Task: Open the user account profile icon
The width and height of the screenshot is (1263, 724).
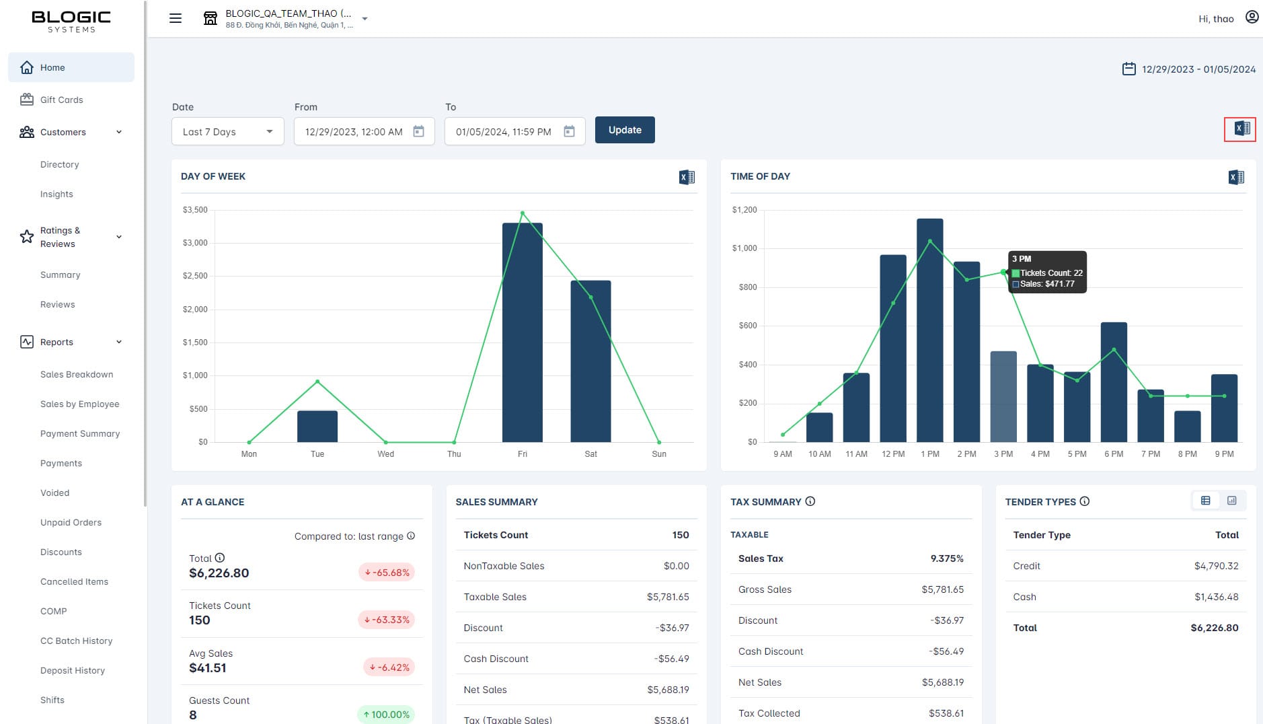Action: click(x=1252, y=17)
